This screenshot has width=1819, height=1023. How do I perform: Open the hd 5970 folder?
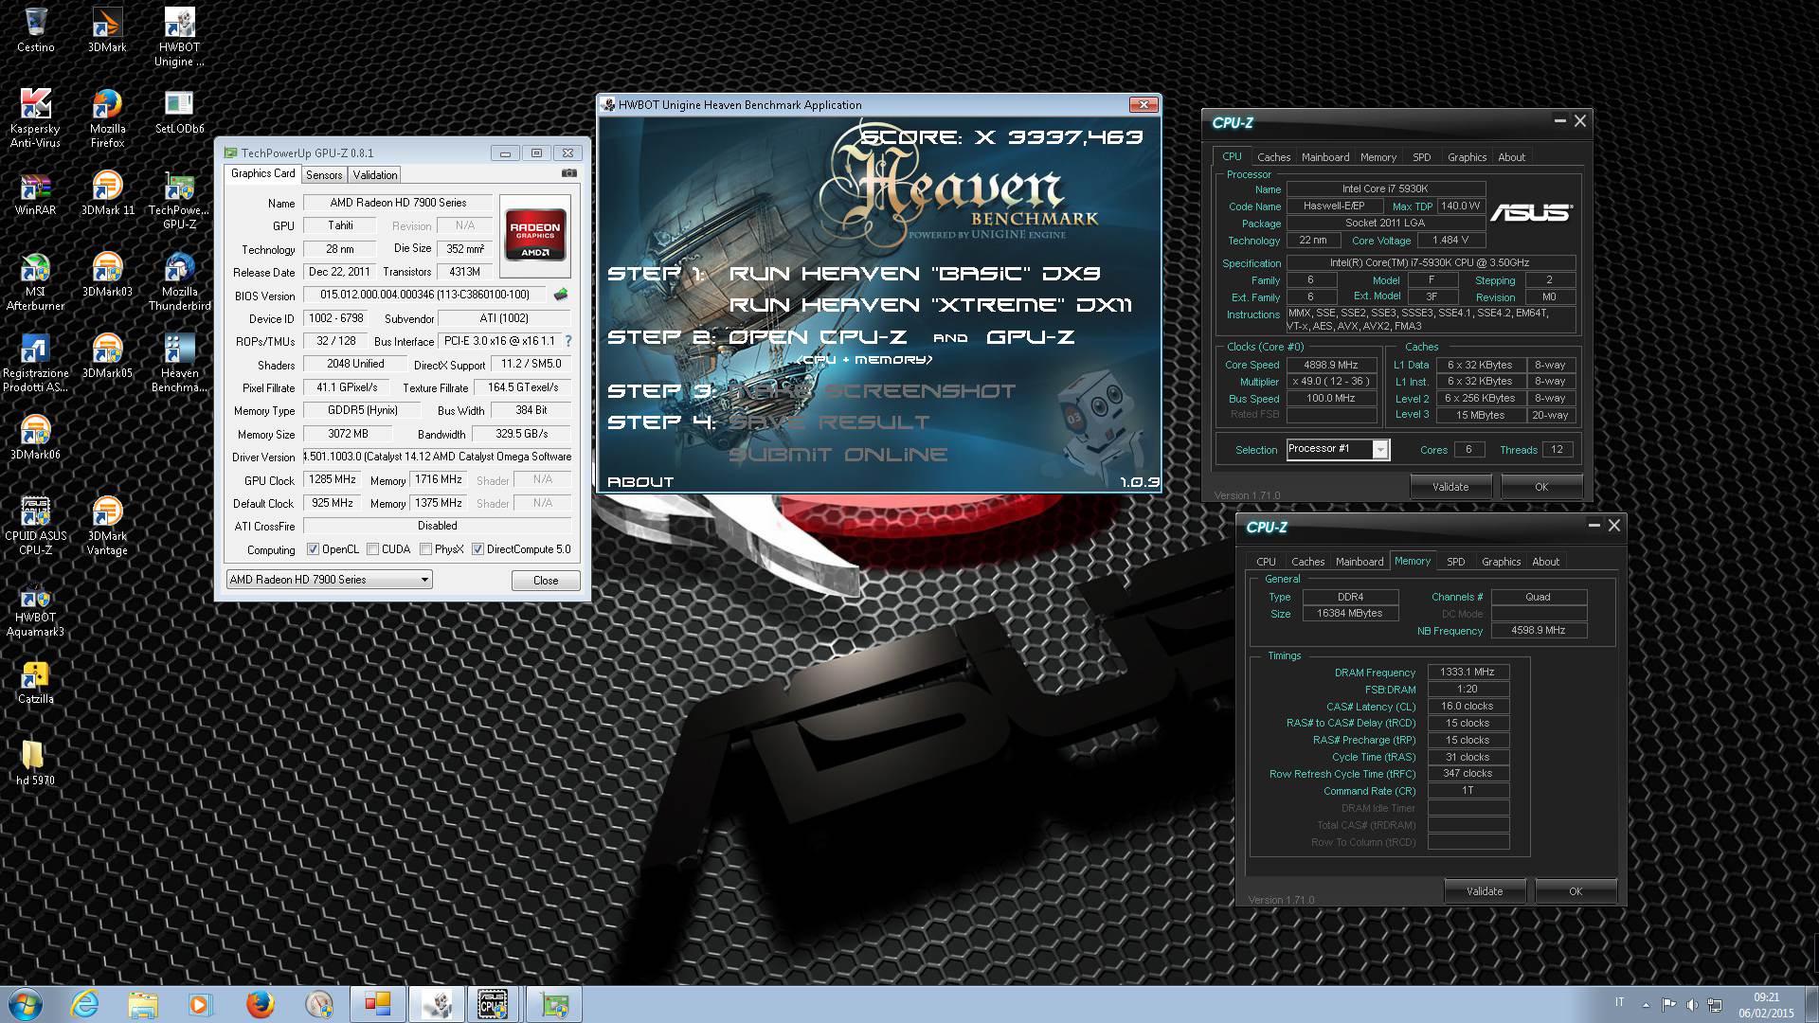click(x=35, y=763)
